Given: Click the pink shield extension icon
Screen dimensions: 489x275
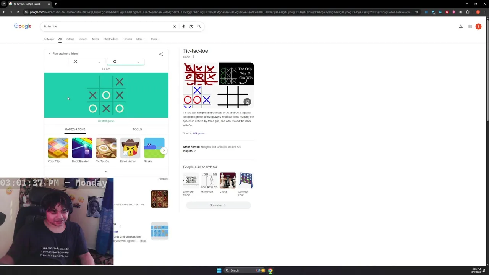Looking at the screenshot, I should click(453, 12).
